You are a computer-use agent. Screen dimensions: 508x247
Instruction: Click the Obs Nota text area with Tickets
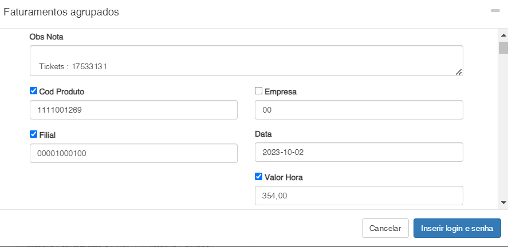[246, 61]
